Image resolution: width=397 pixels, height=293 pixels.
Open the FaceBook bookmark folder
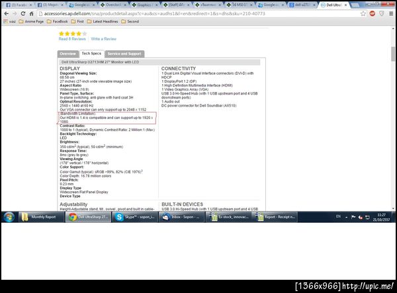click(57, 22)
